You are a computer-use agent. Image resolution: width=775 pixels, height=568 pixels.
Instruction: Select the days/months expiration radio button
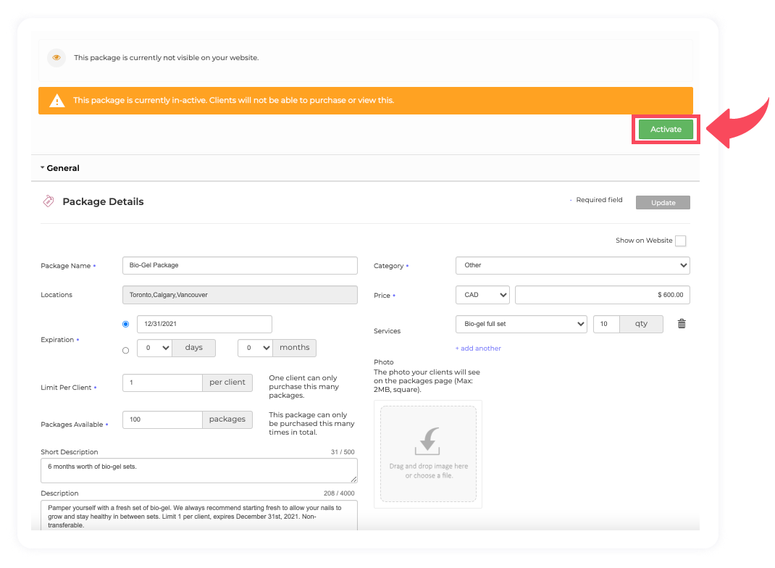126,350
